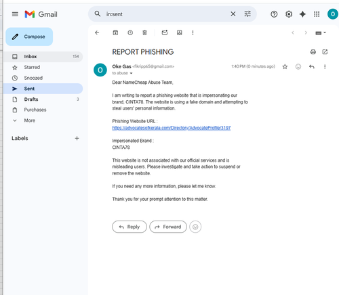Open the toolbar More options menu
This screenshot has width=339, height=295.
193,32
